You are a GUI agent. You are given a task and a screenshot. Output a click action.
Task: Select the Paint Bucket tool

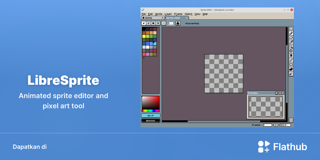coord(291,55)
